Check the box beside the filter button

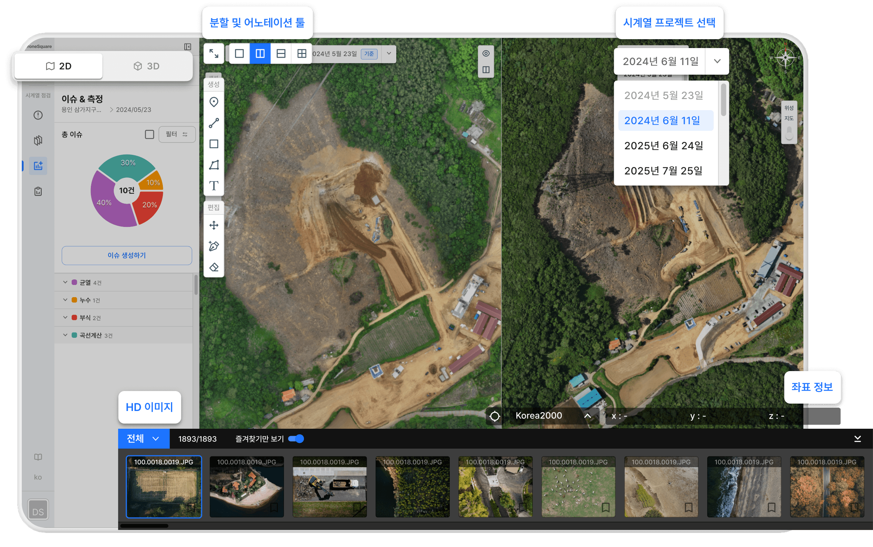pos(149,134)
